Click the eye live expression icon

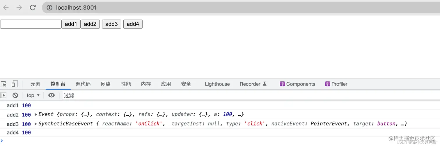52,95
